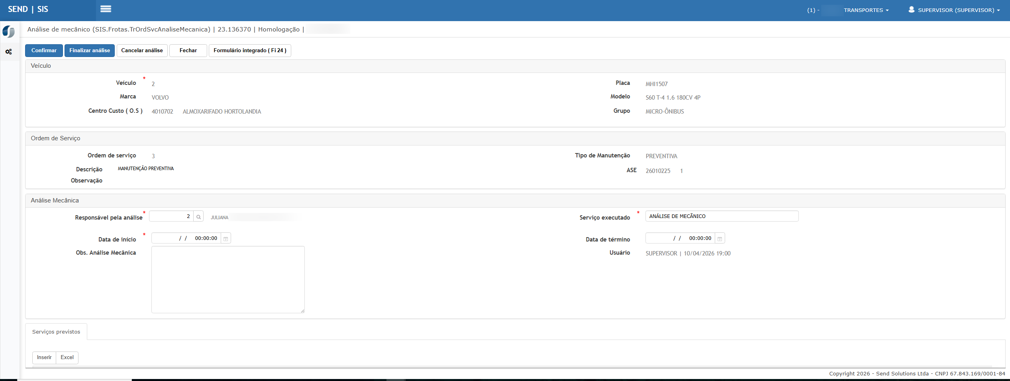Open the settings gears icon in sidebar
Viewport: 1010px width, 381px height.
click(8, 52)
